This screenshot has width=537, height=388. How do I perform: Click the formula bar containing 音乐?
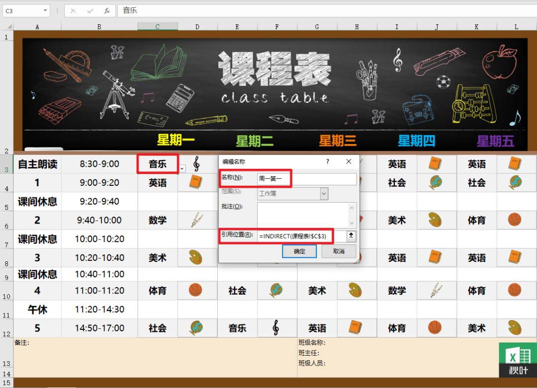pyautogui.click(x=327, y=10)
